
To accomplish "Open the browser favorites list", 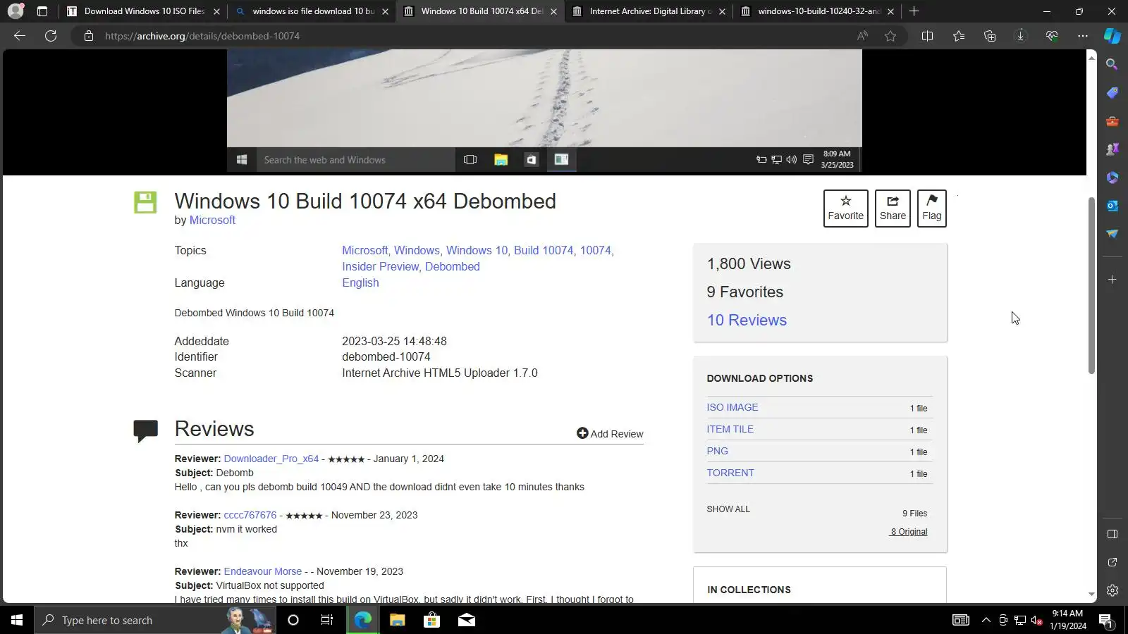I will coord(959,36).
